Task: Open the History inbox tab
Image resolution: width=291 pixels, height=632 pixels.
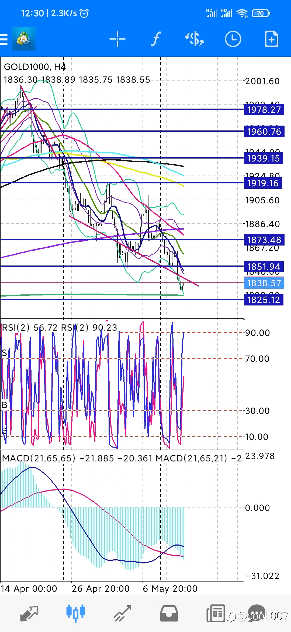Action: [x=169, y=614]
